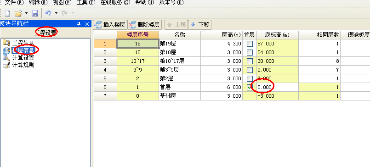The image size is (370, 167).
Task: Uncheck the 首层 checkbox in 首层 row
Action: pyautogui.click(x=250, y=87)
